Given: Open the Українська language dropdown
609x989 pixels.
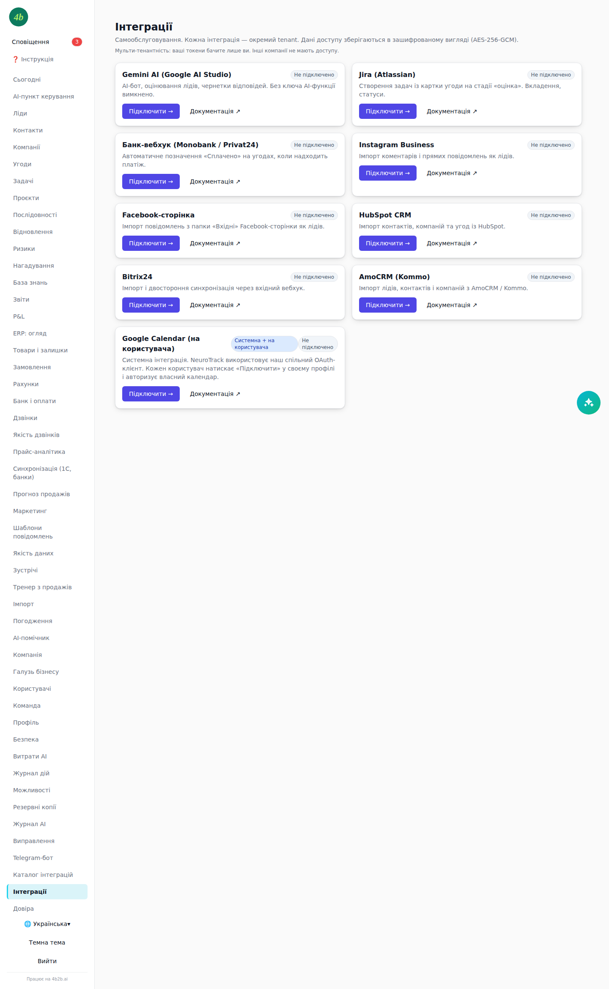Looking at the screenshot, I should (47, 924).
